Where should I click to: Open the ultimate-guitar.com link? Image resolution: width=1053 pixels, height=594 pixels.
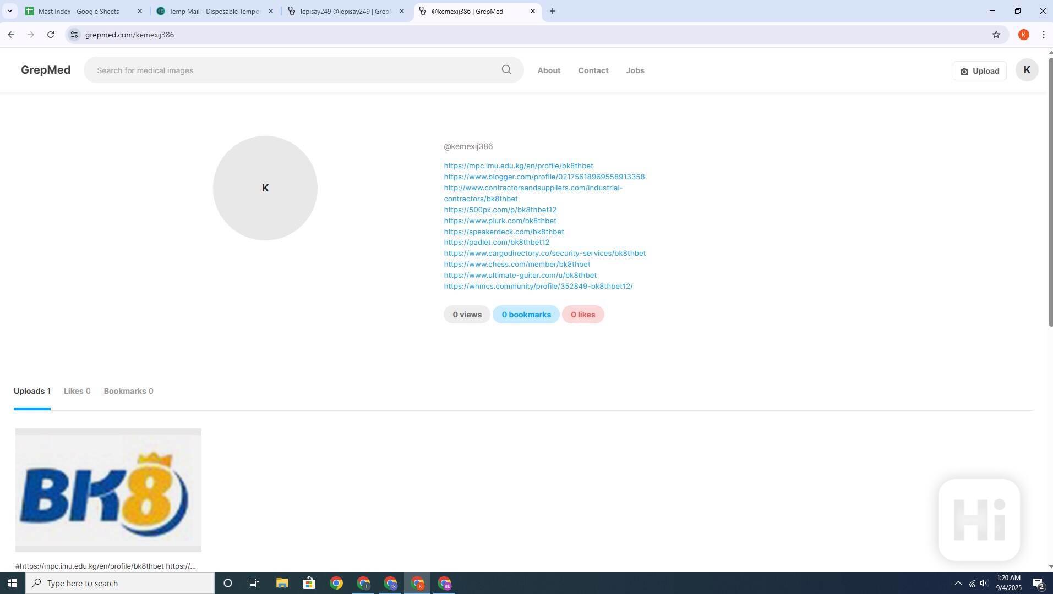tap(520, 275)
